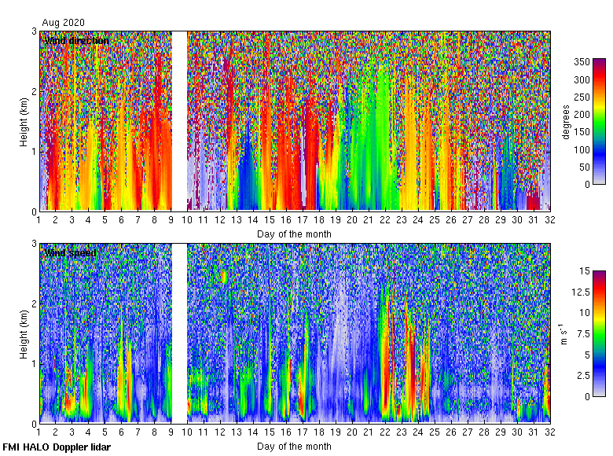
Task: Click the 'degrees' colorbar unit label
Action: point(566,123)
